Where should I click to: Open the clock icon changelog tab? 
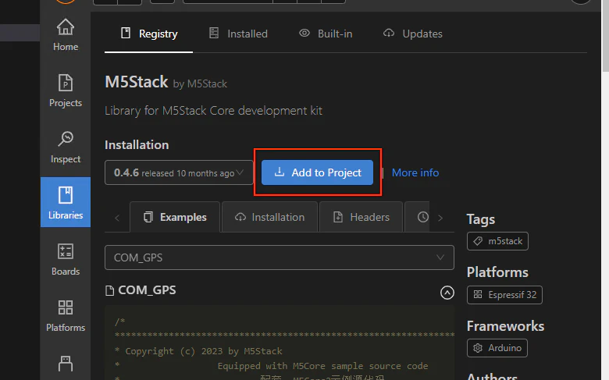pyautogui.click(x=422, y=217)
